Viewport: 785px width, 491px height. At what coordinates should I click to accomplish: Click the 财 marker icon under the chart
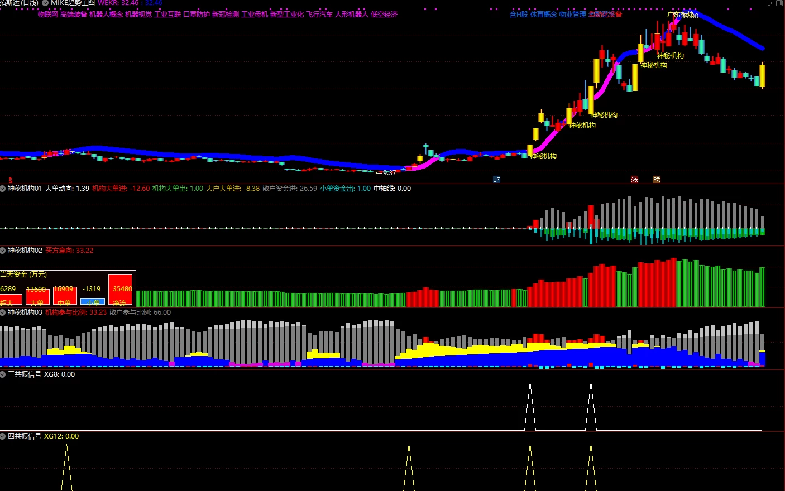tap(496, 180)
